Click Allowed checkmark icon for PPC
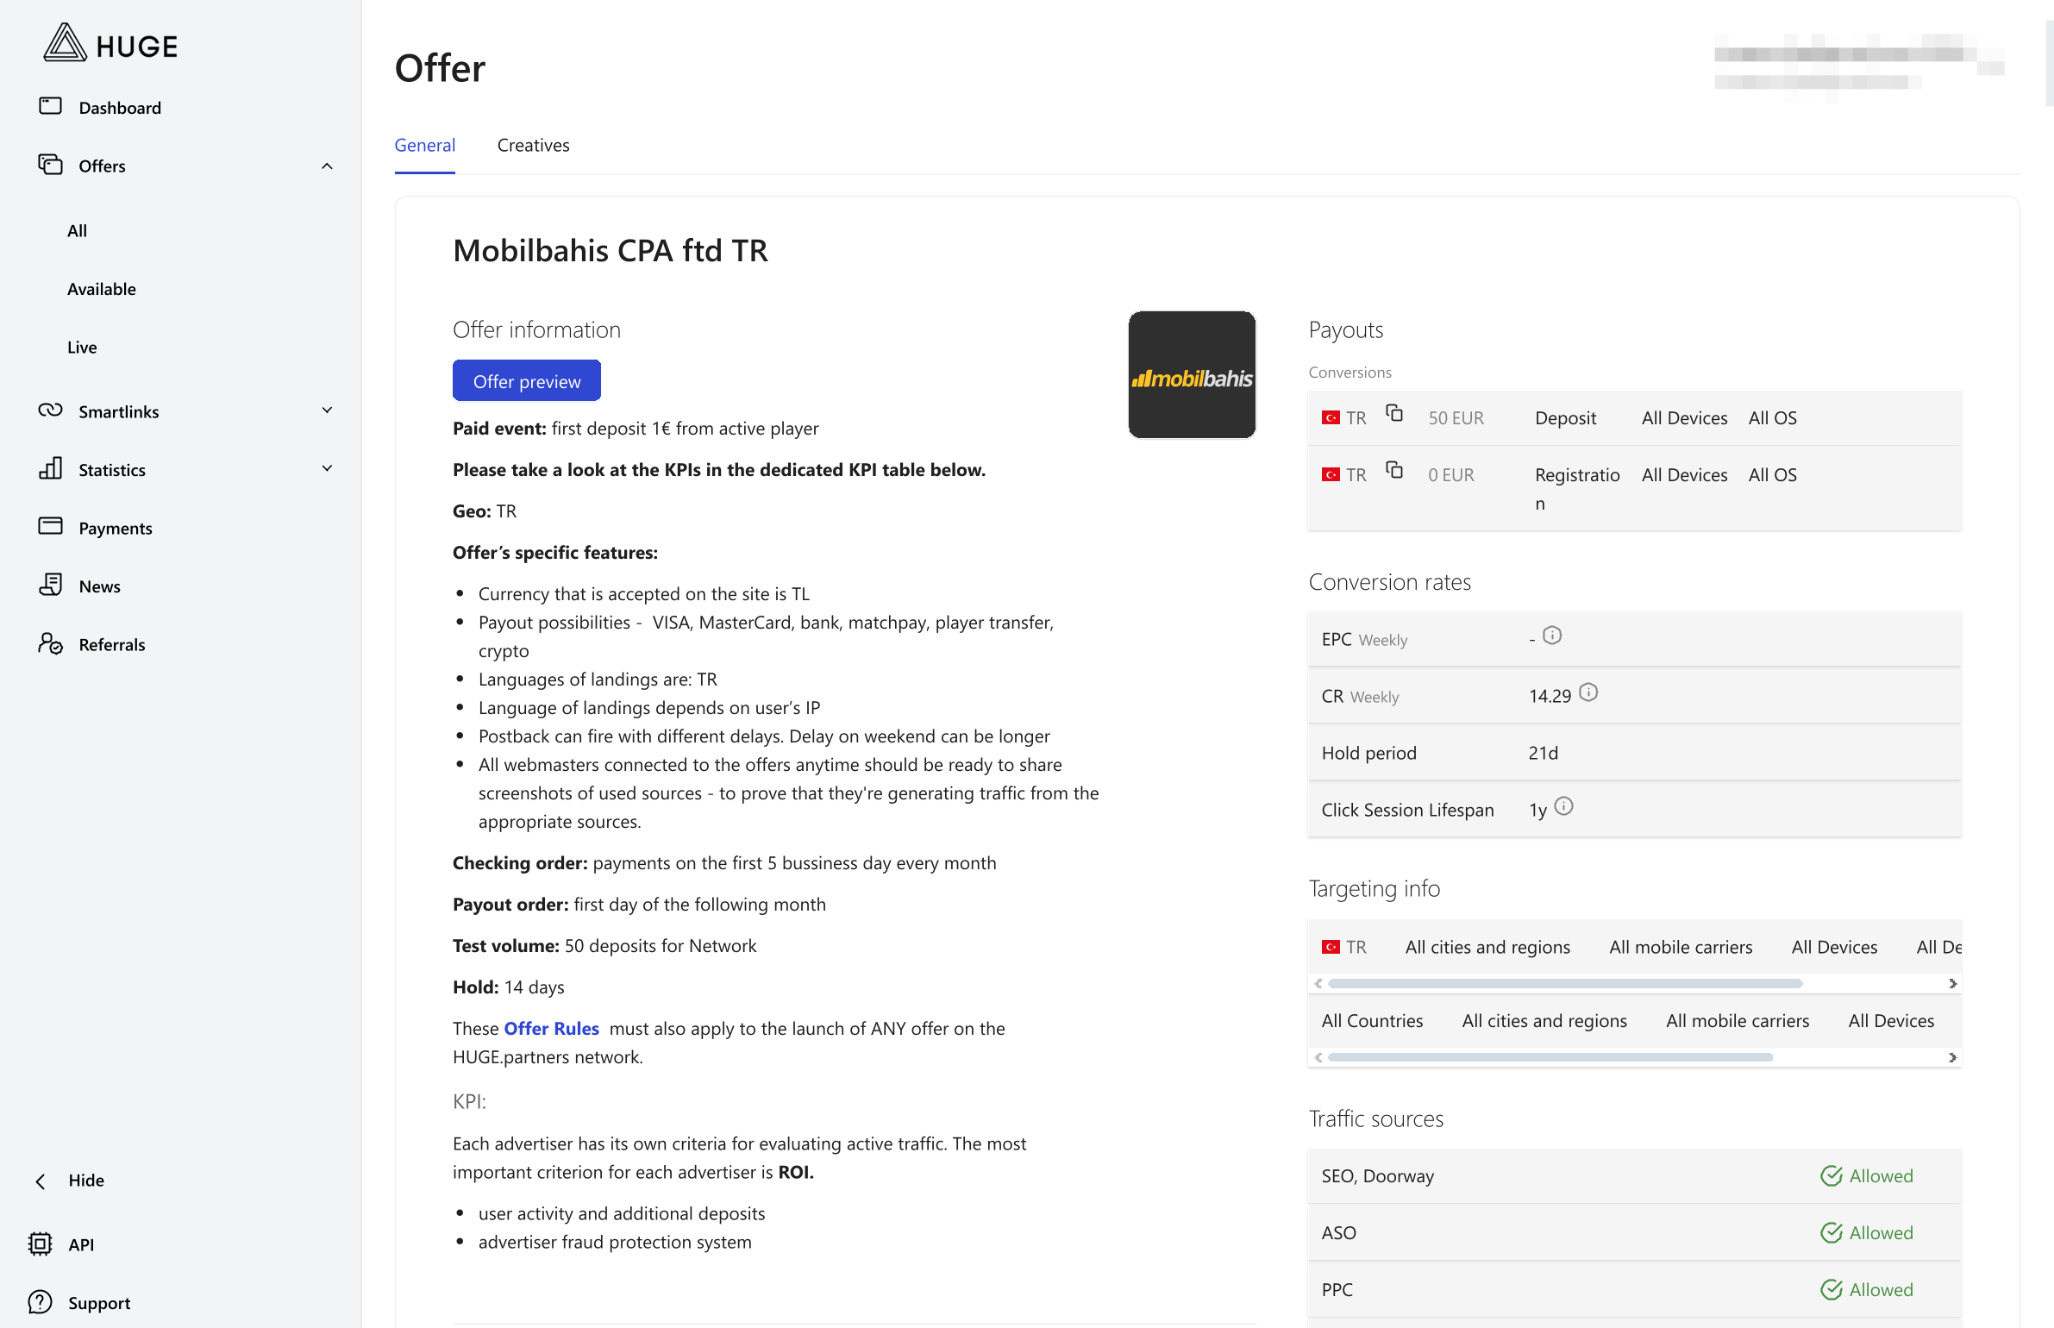The width and height of the screenshot is (2054, 1328). tap(1832, 1290)
